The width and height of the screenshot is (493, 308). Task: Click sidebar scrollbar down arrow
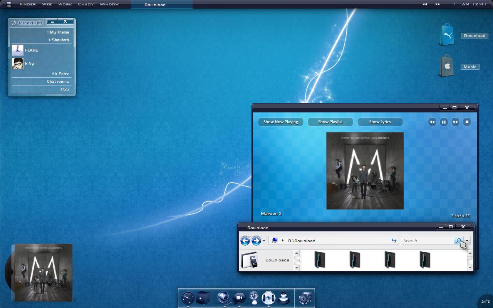(297, 268)
